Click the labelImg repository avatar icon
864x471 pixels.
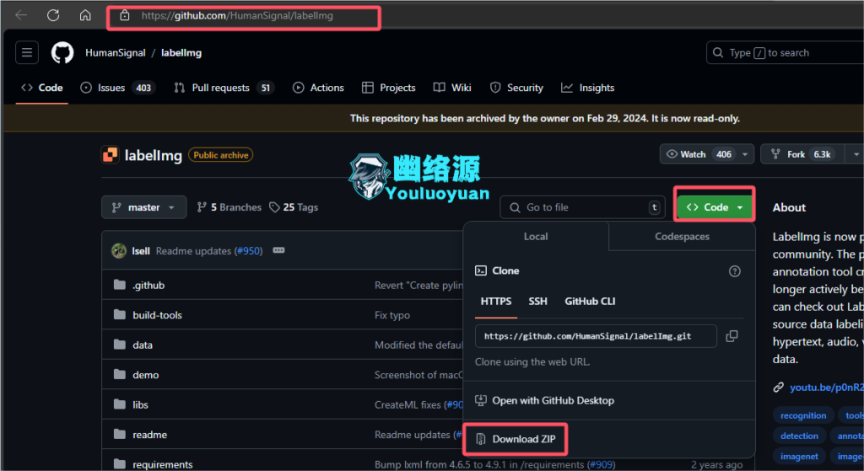pyautogui.click(x=111, y=155)
